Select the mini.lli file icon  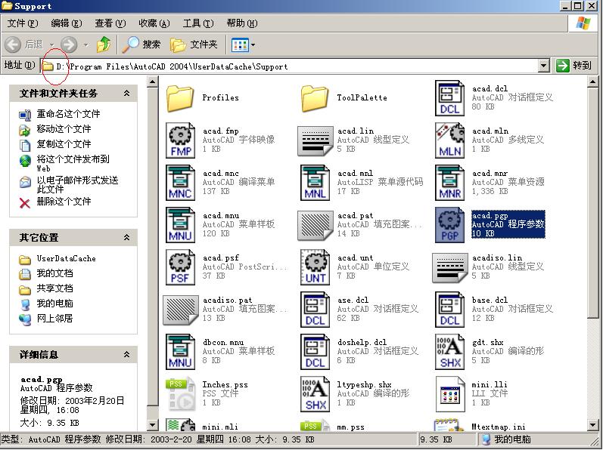[449, 394]
